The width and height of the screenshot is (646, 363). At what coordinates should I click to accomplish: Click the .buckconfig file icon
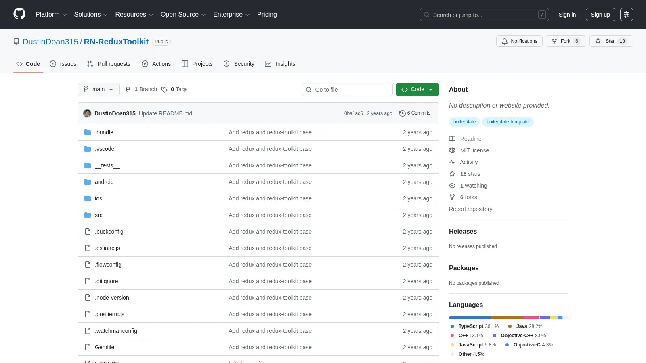pos(88,232)
